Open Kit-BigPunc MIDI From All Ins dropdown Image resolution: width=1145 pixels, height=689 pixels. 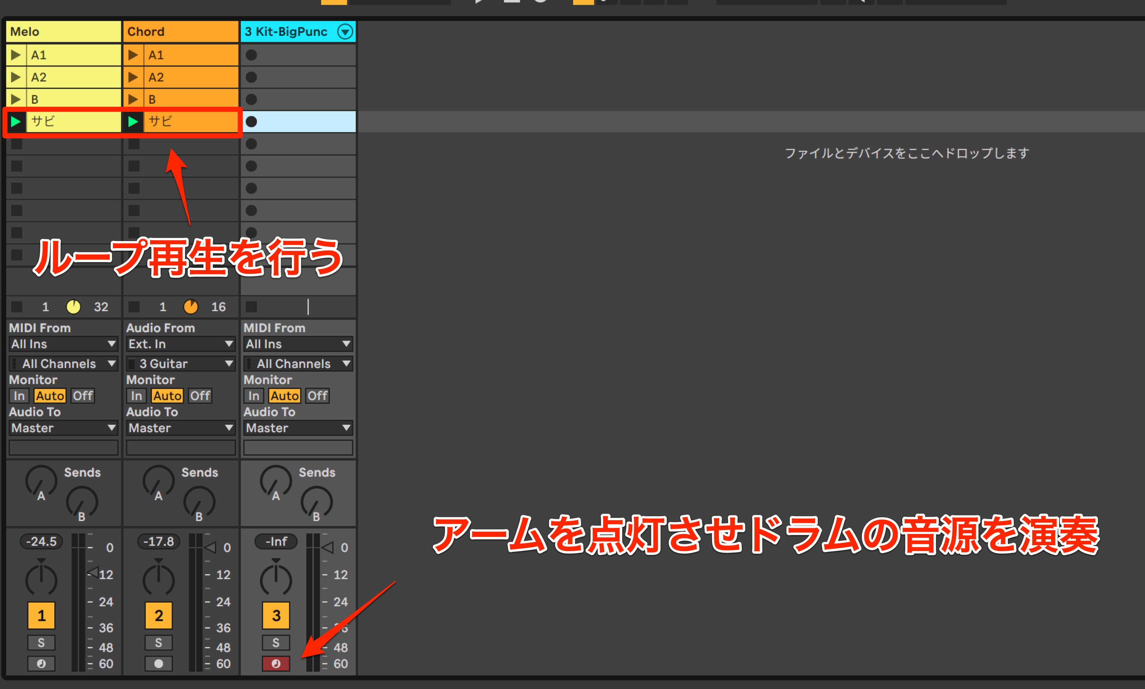tap(298, 344)
